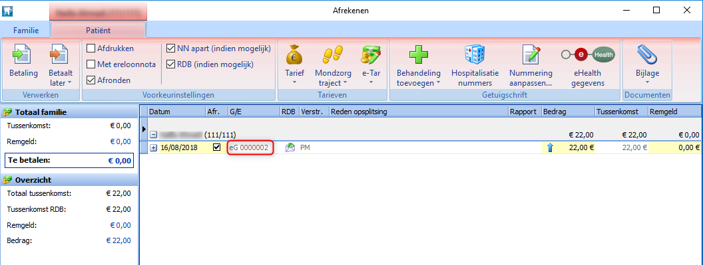Image resolution: width=703 pixels, height=265 pixels.
Task: Toggle NN apart (indien mogelijk) checkbox
Action: click(171, 48)
